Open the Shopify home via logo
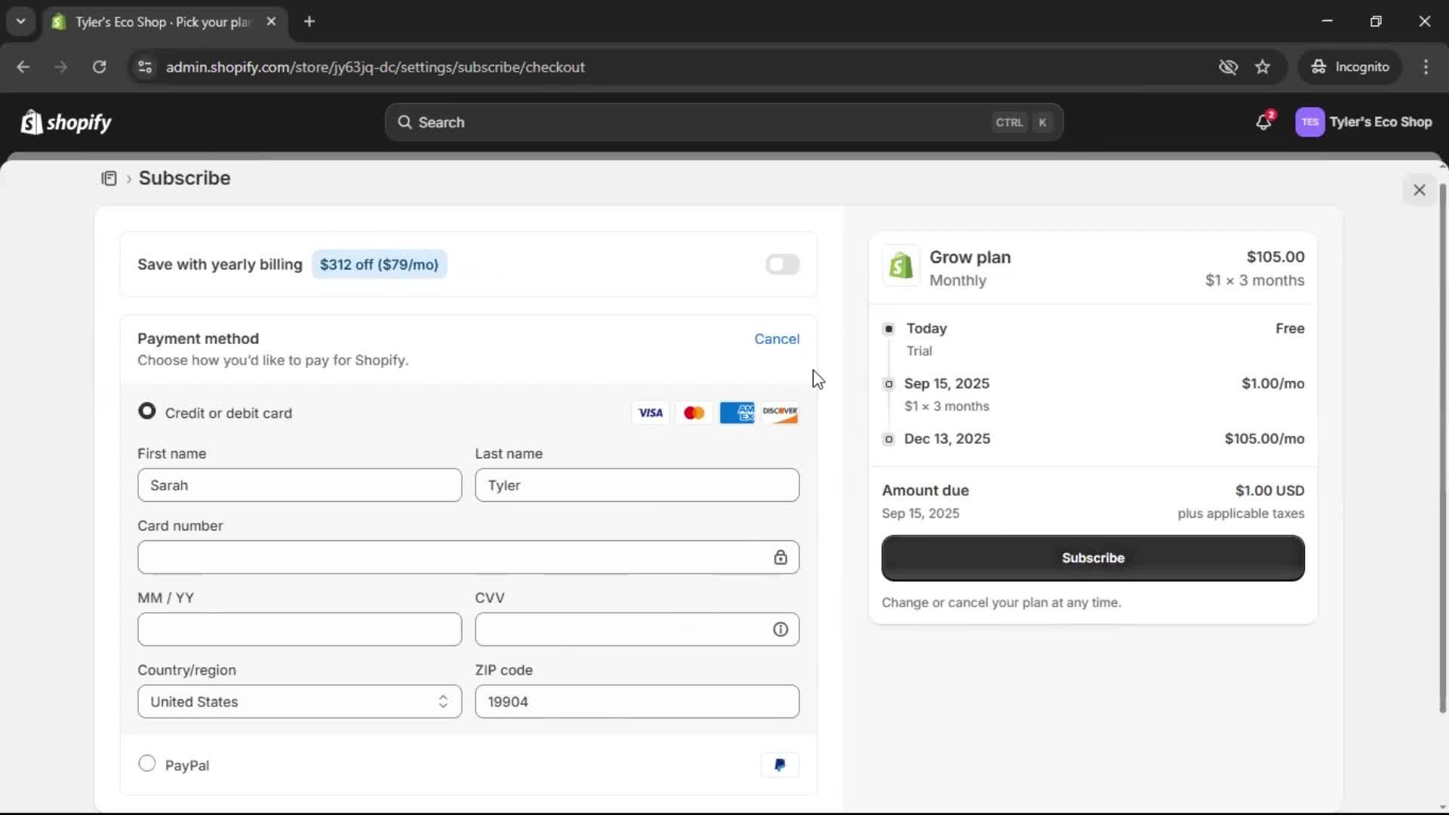Screen dimensions: 1449x815 tap(65, 121)
